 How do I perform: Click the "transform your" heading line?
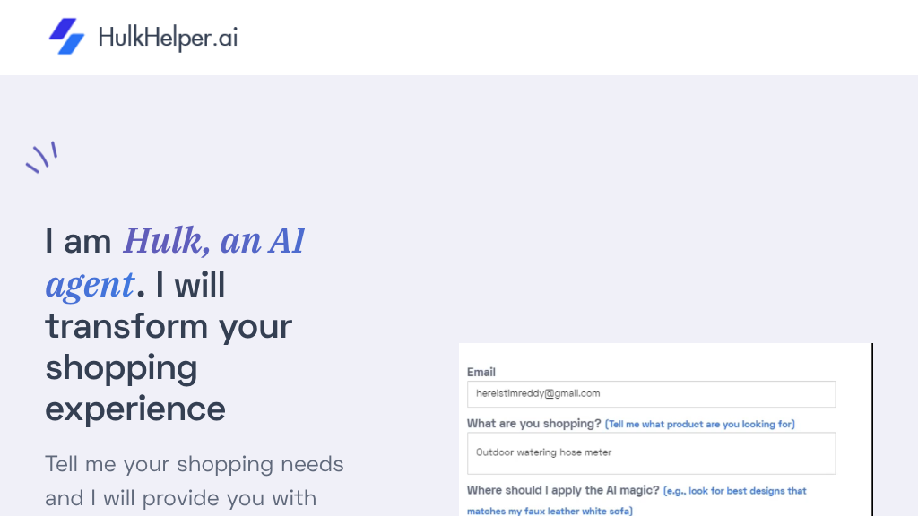(x=169, y=326)
